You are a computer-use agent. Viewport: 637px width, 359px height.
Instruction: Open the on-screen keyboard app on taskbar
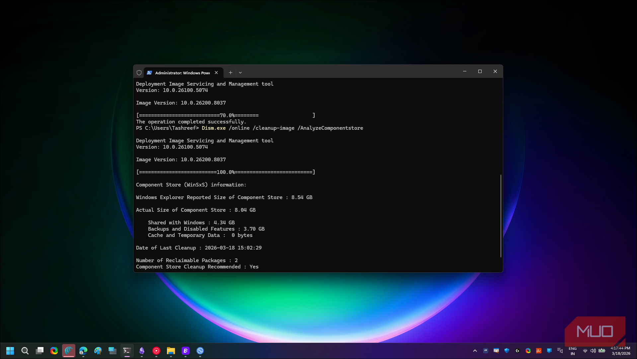click(113, 351)
